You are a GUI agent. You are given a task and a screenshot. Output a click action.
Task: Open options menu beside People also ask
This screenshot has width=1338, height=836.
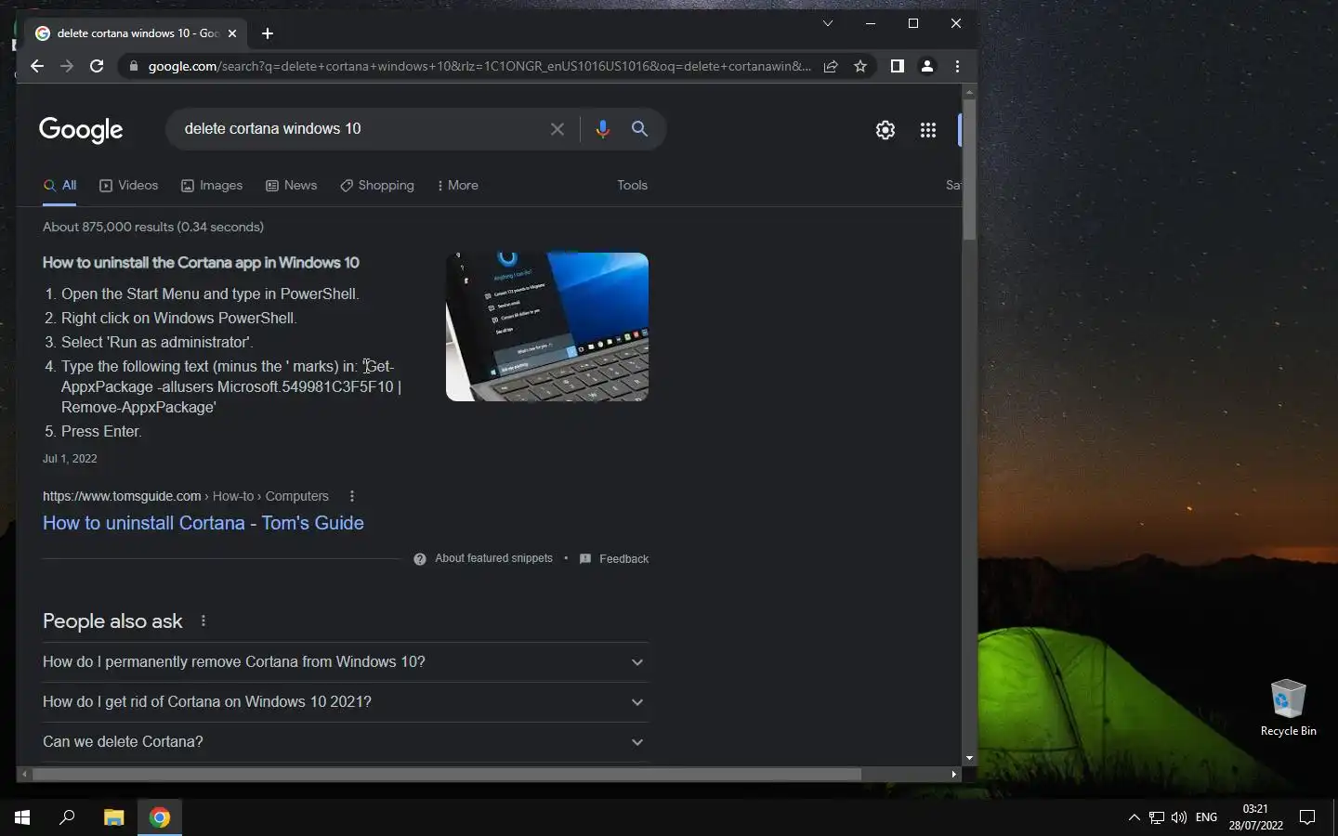pos(203,620)
